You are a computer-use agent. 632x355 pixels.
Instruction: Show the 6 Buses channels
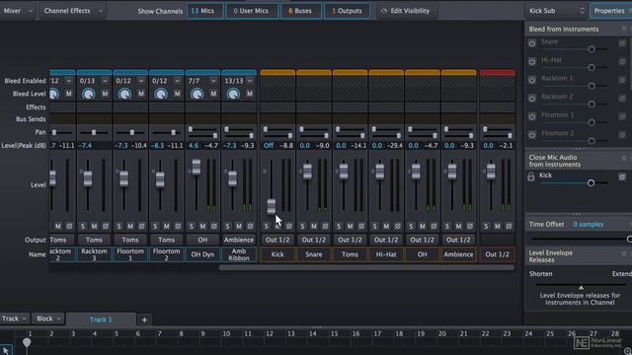(x=301, y=11)
